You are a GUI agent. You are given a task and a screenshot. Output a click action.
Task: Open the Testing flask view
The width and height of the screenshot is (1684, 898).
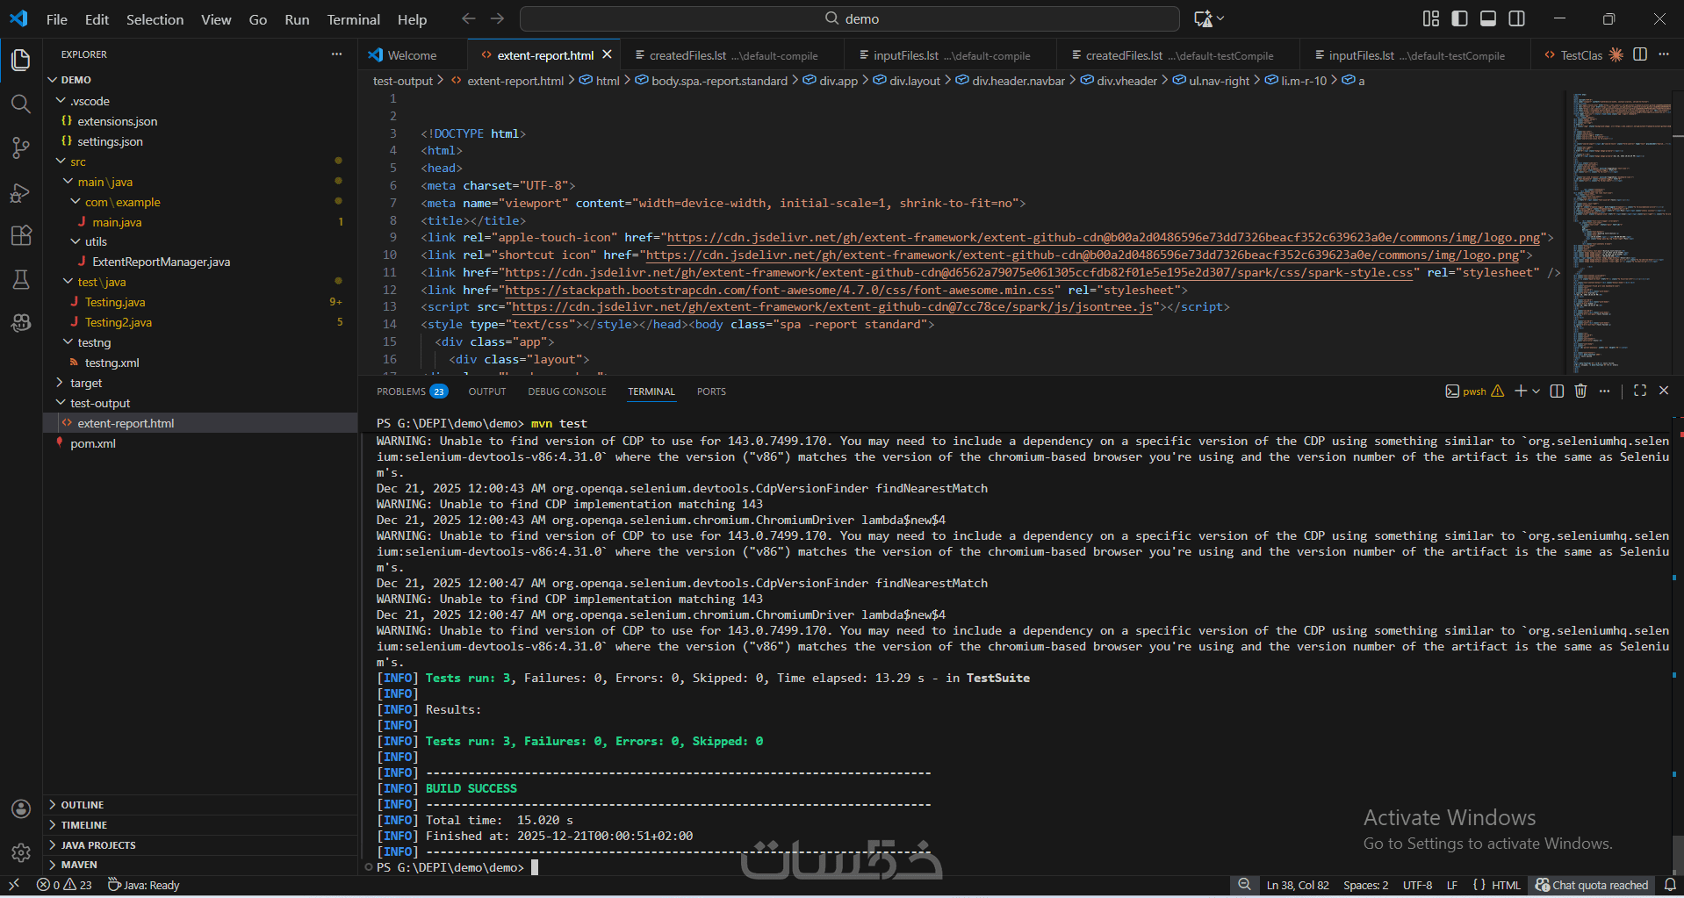[x=21, y=279]
